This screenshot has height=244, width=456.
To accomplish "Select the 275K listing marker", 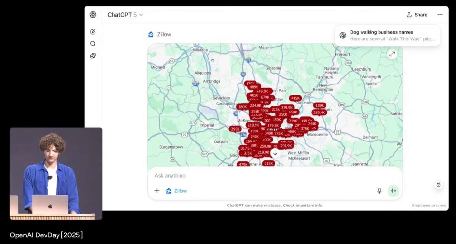I will 279,133.
